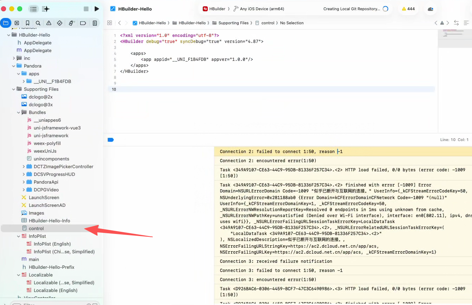Open the report navigator icon
472x305 pixels.
tap(95, 23)
